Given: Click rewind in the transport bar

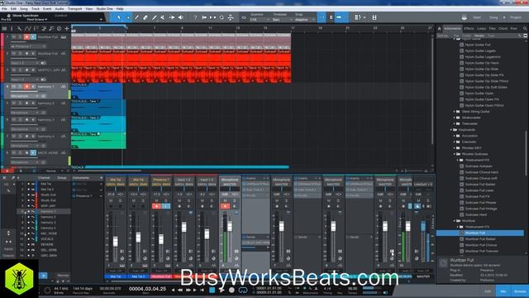Looking at the screenshot, I should [x=180, y=290].
